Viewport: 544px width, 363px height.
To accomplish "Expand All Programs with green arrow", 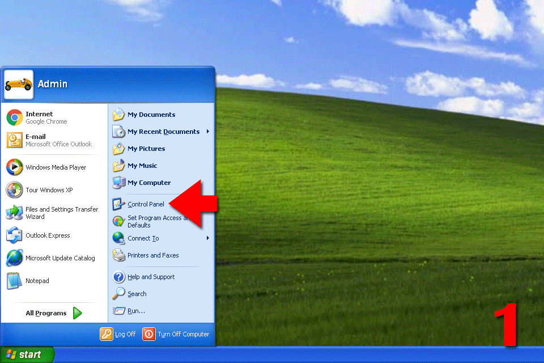I will pos(78,313).
